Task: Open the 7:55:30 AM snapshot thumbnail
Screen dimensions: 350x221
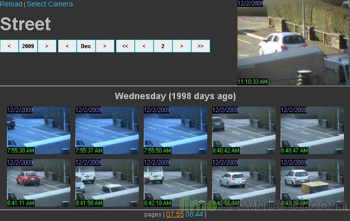Action: point(39,130)
